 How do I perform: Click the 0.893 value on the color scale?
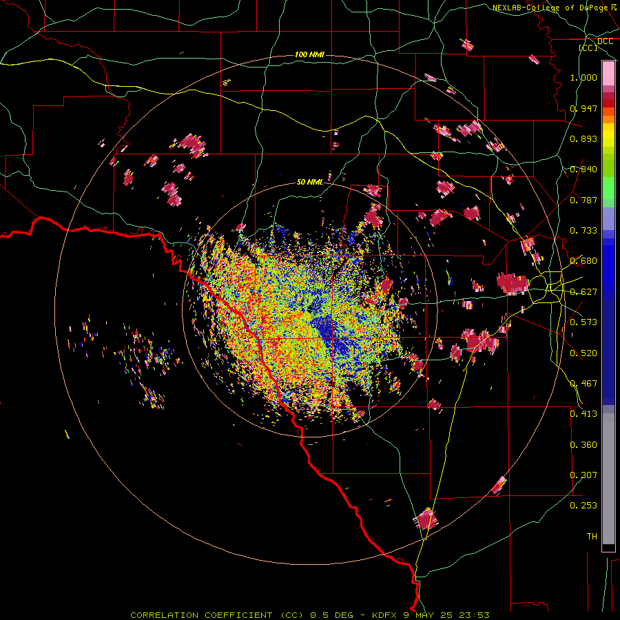pos(583,138)
